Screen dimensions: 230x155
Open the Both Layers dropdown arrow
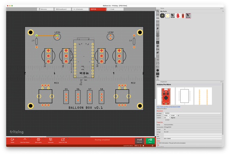tap(43, 139)
